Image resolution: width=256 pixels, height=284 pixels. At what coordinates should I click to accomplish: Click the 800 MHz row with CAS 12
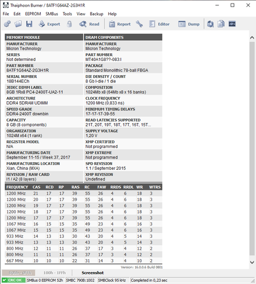[84, 248]
